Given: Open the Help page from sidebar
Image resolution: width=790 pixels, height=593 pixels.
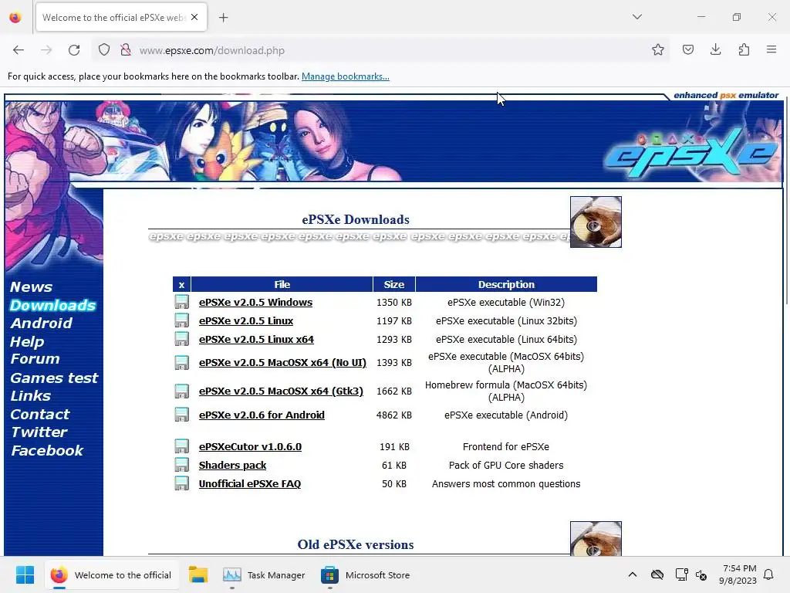Looking at the screenshot, I should point(27,341).
